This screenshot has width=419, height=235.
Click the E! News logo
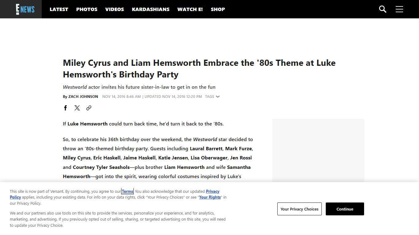(25, 9)
